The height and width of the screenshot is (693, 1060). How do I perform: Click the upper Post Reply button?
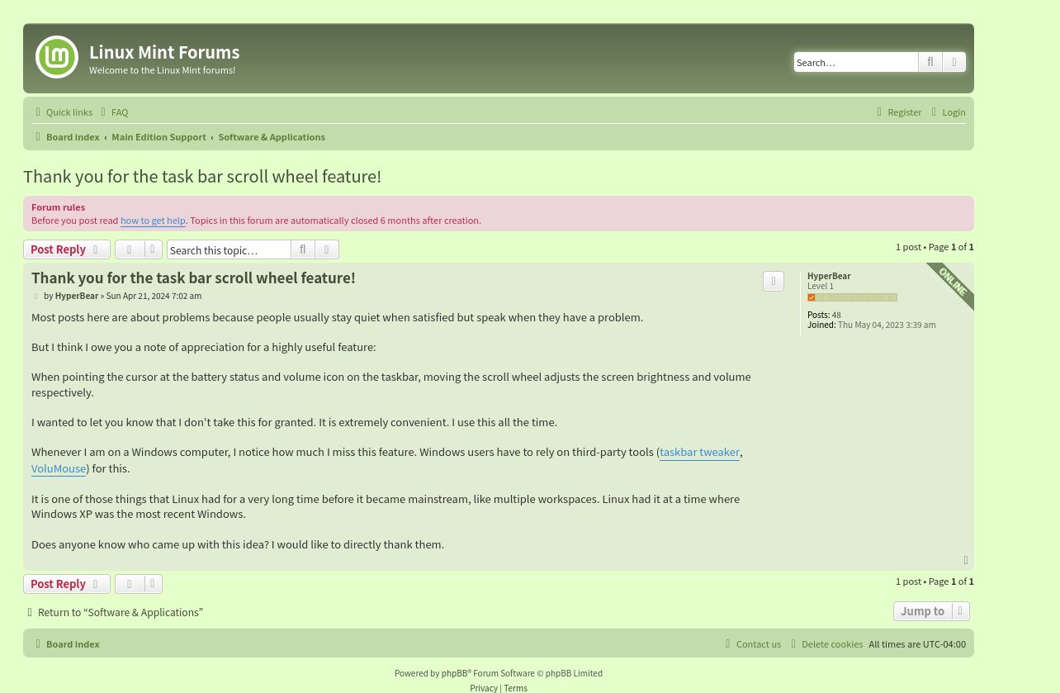click(x=67, y=249)
